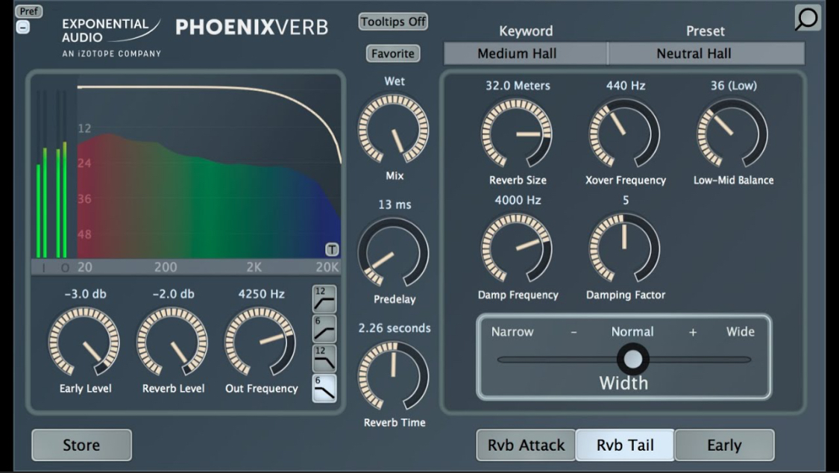Viewport: 839px width, 473px height.
Task: Open the Keyword dropdown showing Medium Hall
Action: click(x=525, y=54)
